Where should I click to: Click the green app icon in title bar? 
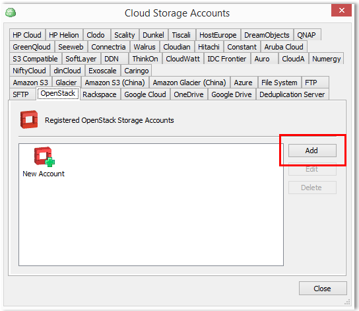click(11, 13)
